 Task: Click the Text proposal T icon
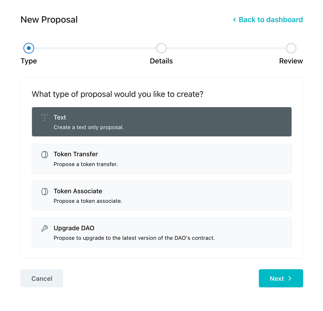click(x=45, y=118)
